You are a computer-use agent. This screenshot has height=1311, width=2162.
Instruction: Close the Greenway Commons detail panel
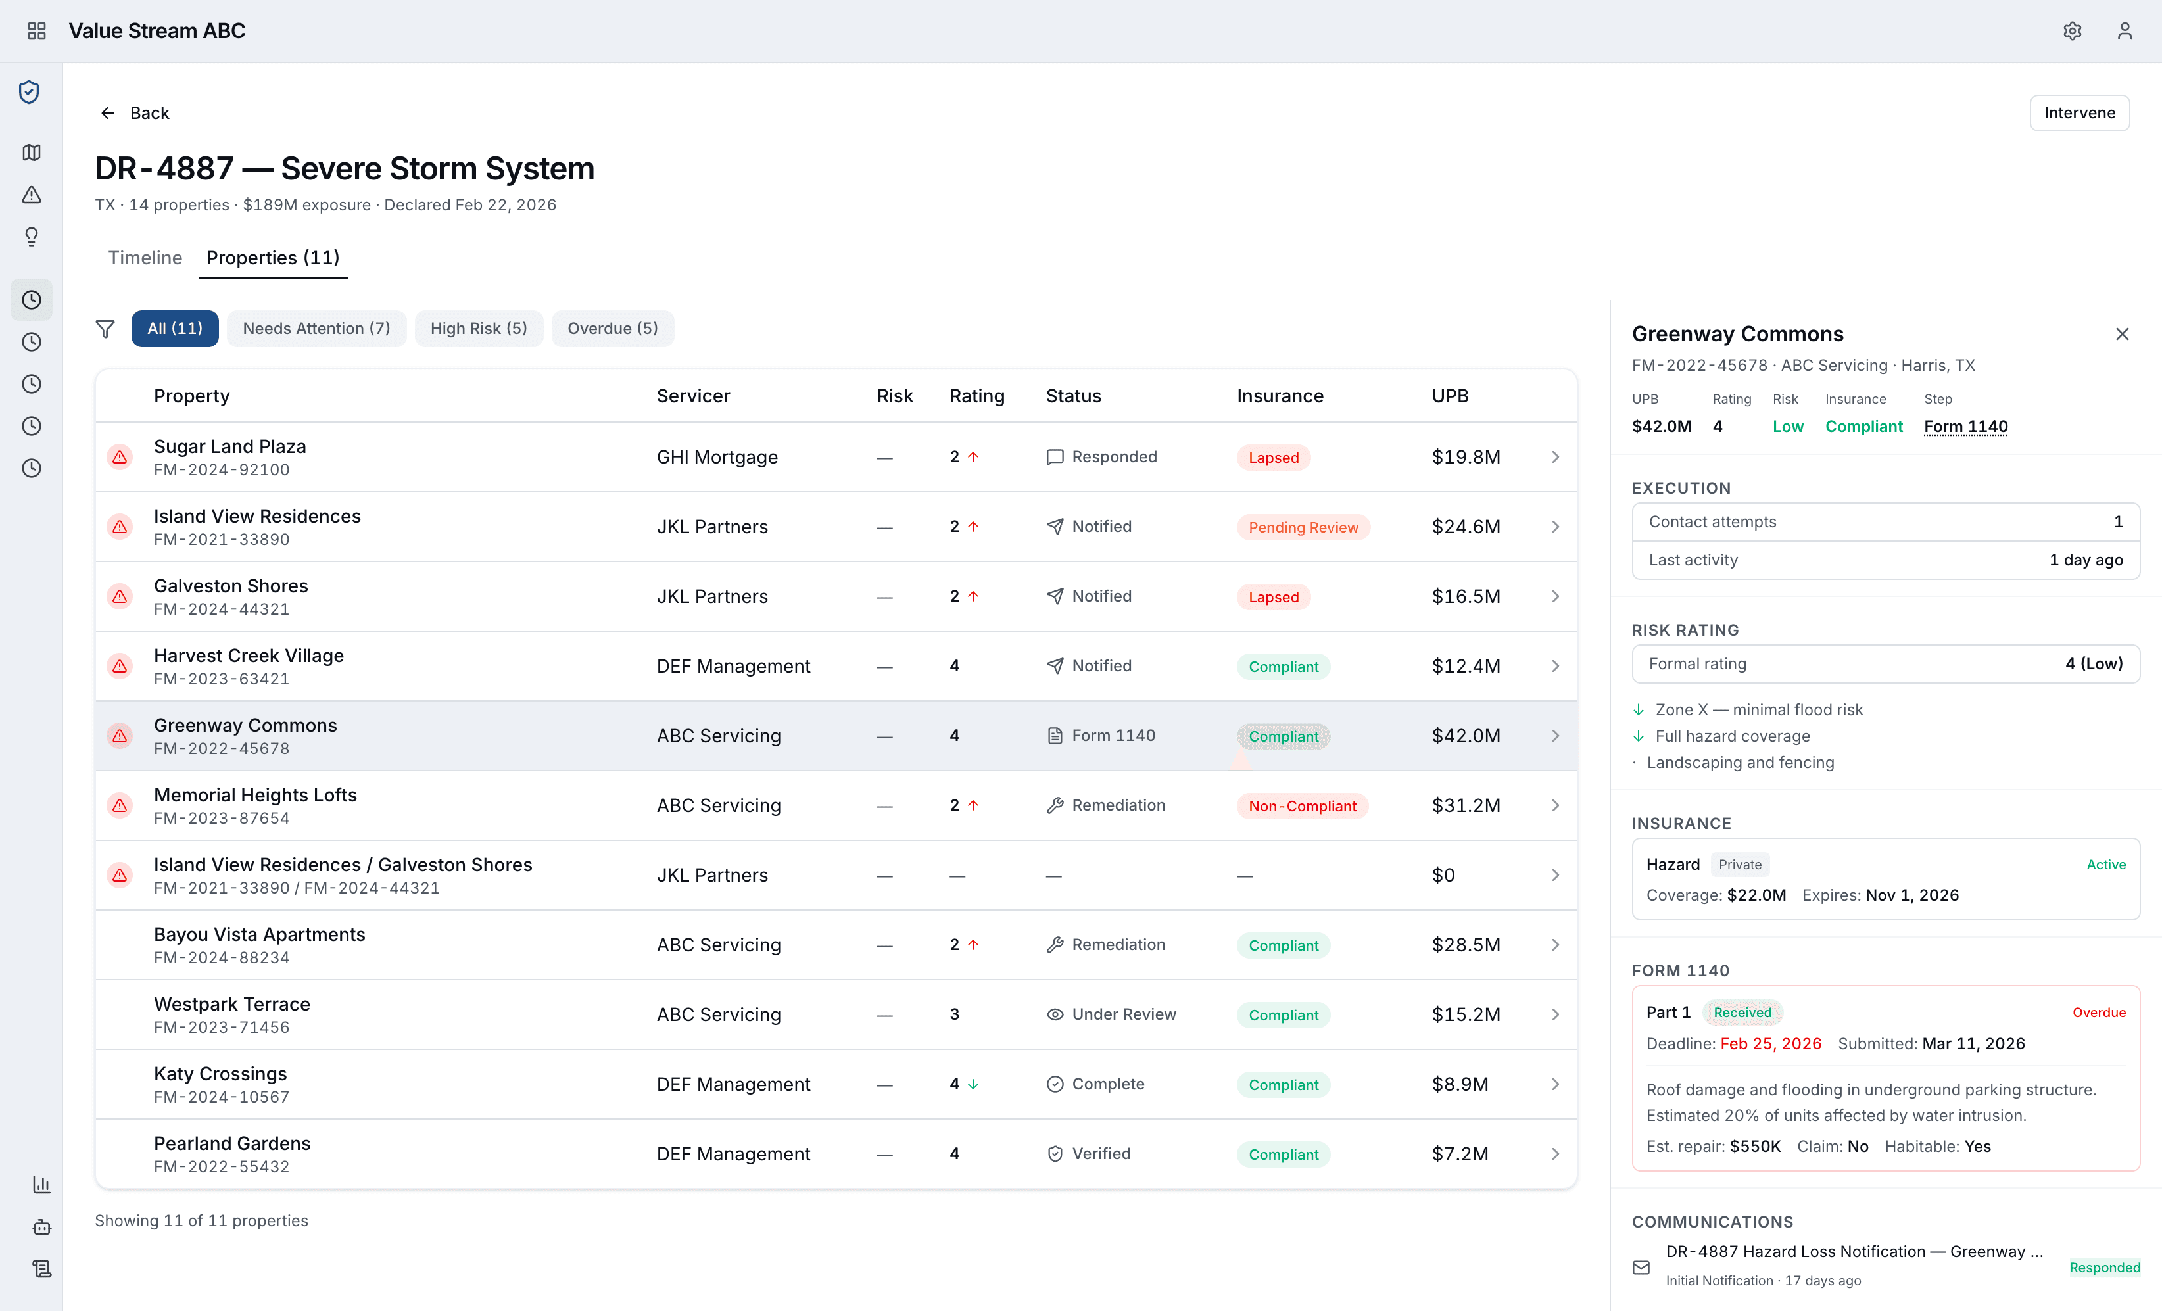click(2122, 335)
